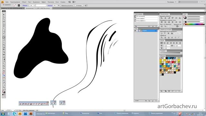Click Crop in Pathfinder panel

(172, 37)
